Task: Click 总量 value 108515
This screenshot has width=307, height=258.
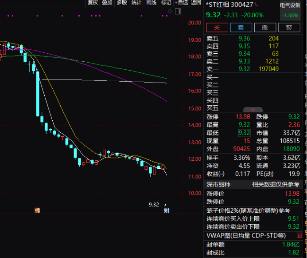Action: [x=290, y=141]
